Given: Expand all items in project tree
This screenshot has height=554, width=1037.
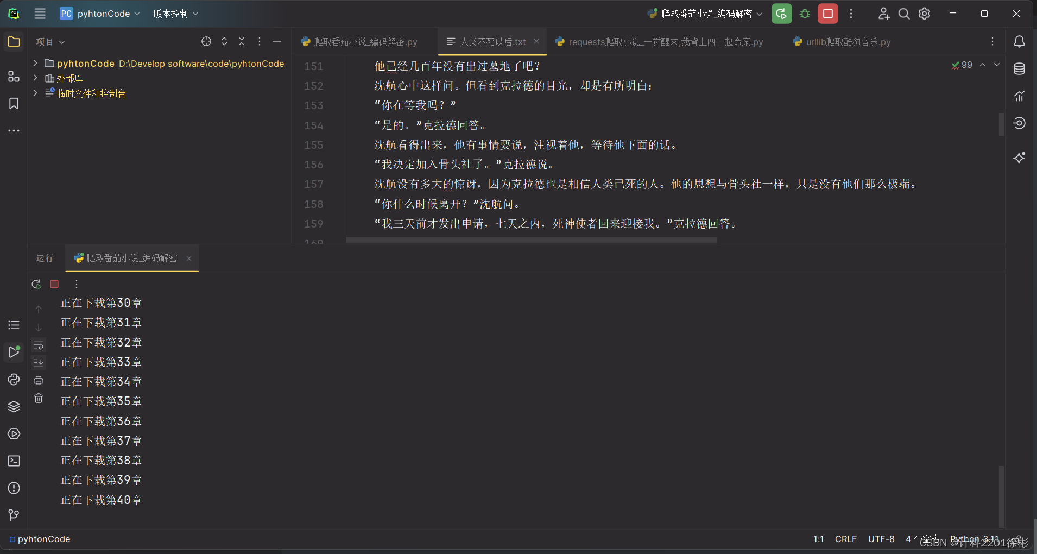Looking at the screenshot, I should pyautogui.click(x=224, y=41).
